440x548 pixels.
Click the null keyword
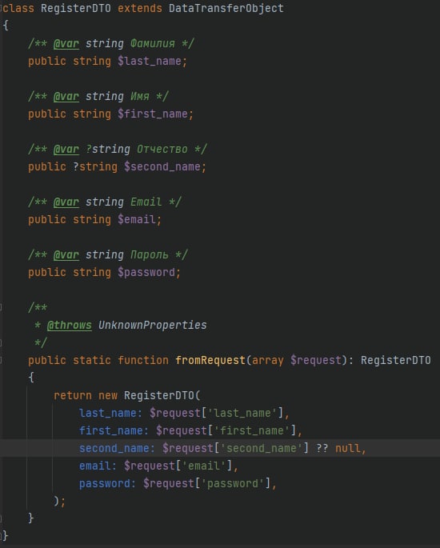tap(347, 448)
